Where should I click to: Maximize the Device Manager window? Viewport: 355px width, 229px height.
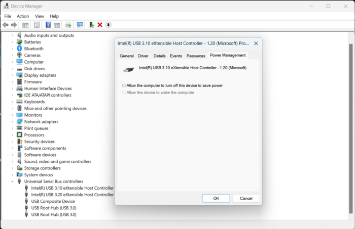click(328, 6)
